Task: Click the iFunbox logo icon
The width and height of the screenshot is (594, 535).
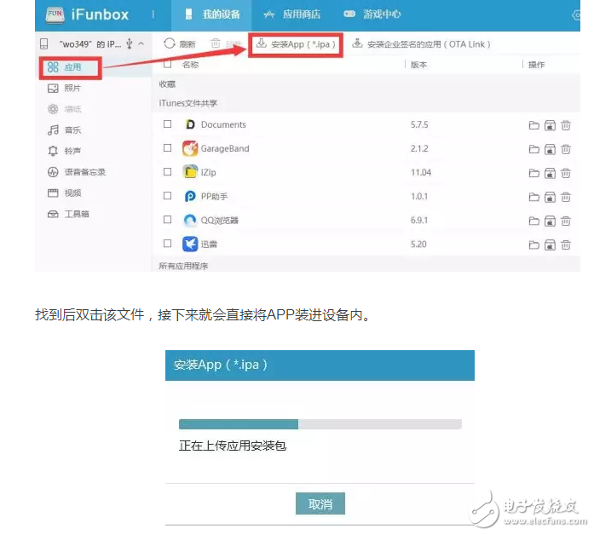Action: click(x=55, y=15)
